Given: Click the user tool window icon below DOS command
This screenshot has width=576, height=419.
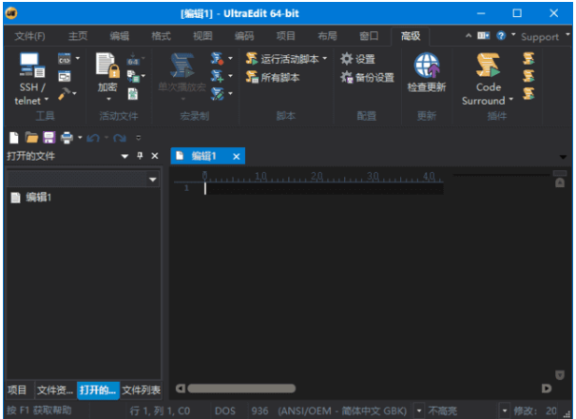Looking at the screenshot, I should point(65,76).
